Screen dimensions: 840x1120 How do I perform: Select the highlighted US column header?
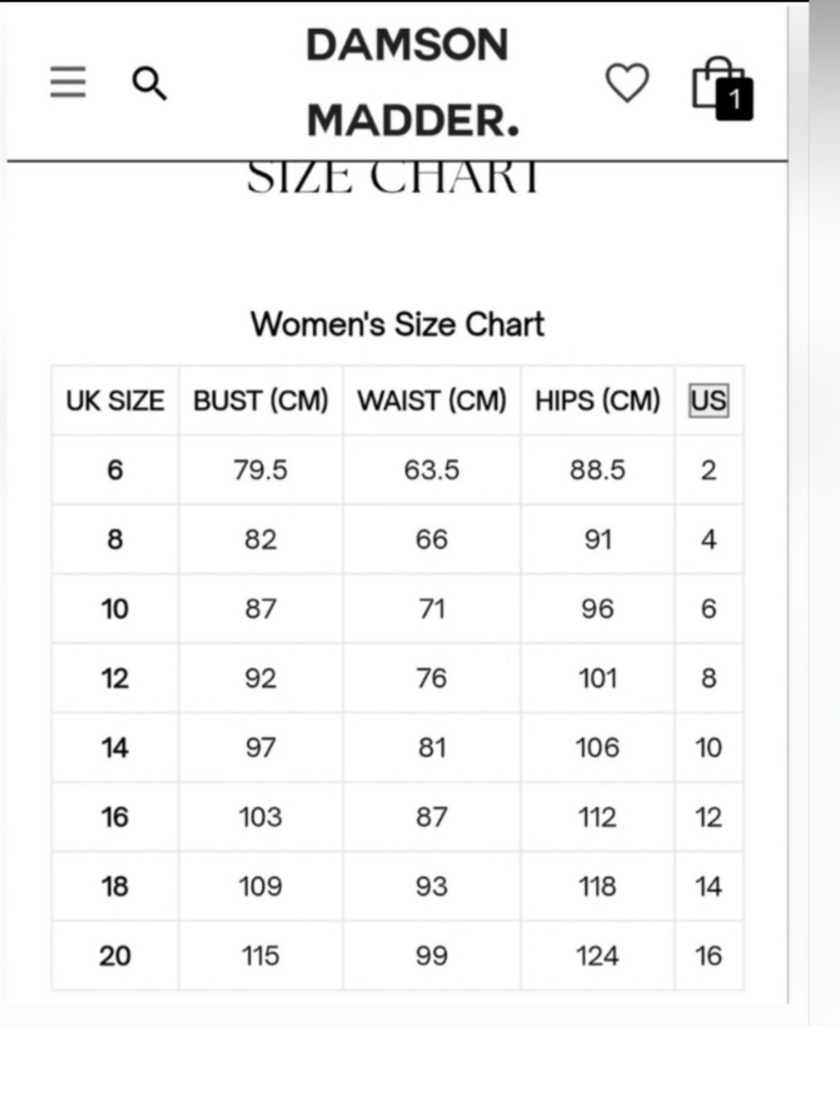coord(708,401)
